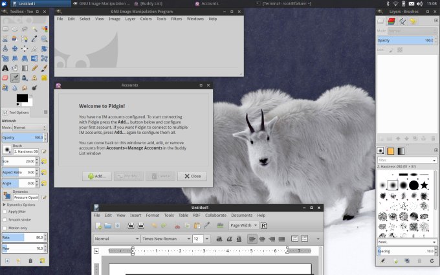
Task: Select the Paths tool in Toolbox
Action: coord(25,39)
